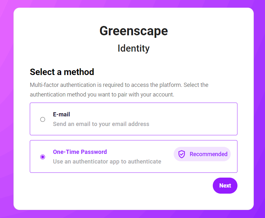
Task: Click the "Select a method" heading
Action: click(62, 72)
